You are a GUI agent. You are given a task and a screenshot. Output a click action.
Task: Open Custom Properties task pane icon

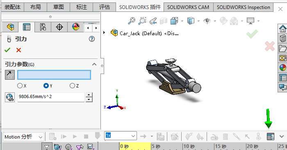coord(283,78)
